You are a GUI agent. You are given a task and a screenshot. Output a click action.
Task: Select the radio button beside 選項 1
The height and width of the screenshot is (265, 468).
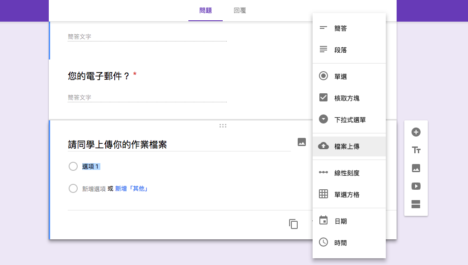[x=73, y=166]
